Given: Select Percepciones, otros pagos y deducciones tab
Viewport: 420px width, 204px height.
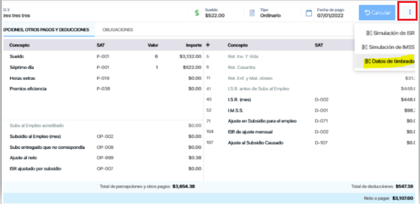Looking at the screenshot, I should click(x=46, y=30).
